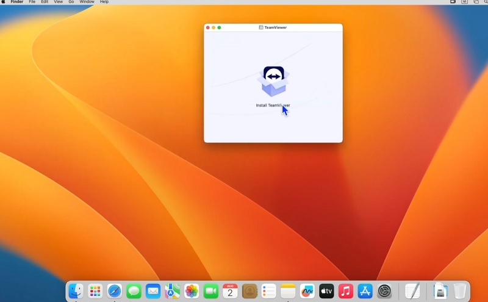
Task: Open Calendar showing AUG 2 in Dock
Action: (231, 291)
